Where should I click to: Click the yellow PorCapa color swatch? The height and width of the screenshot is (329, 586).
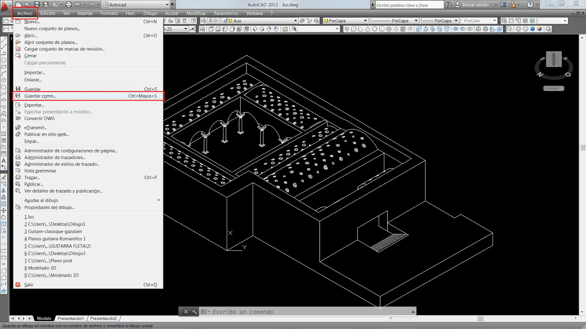326,21
